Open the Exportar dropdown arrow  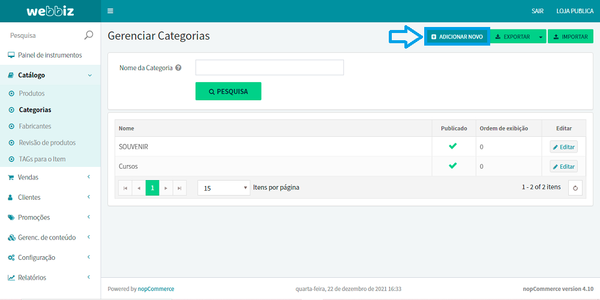click(x=540, y=37)
